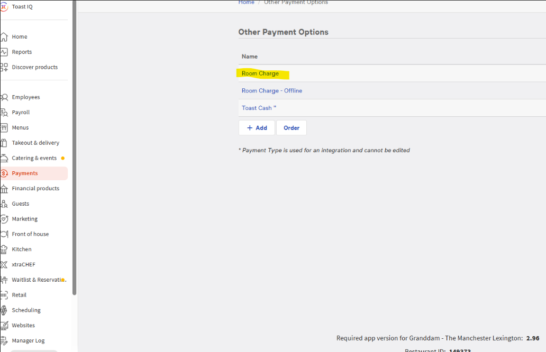Image resolution: width=546 pixels, height=352 pixels.
Task: Click the Employees people icon
Action: pyautogui.click(x=4, y=97)
